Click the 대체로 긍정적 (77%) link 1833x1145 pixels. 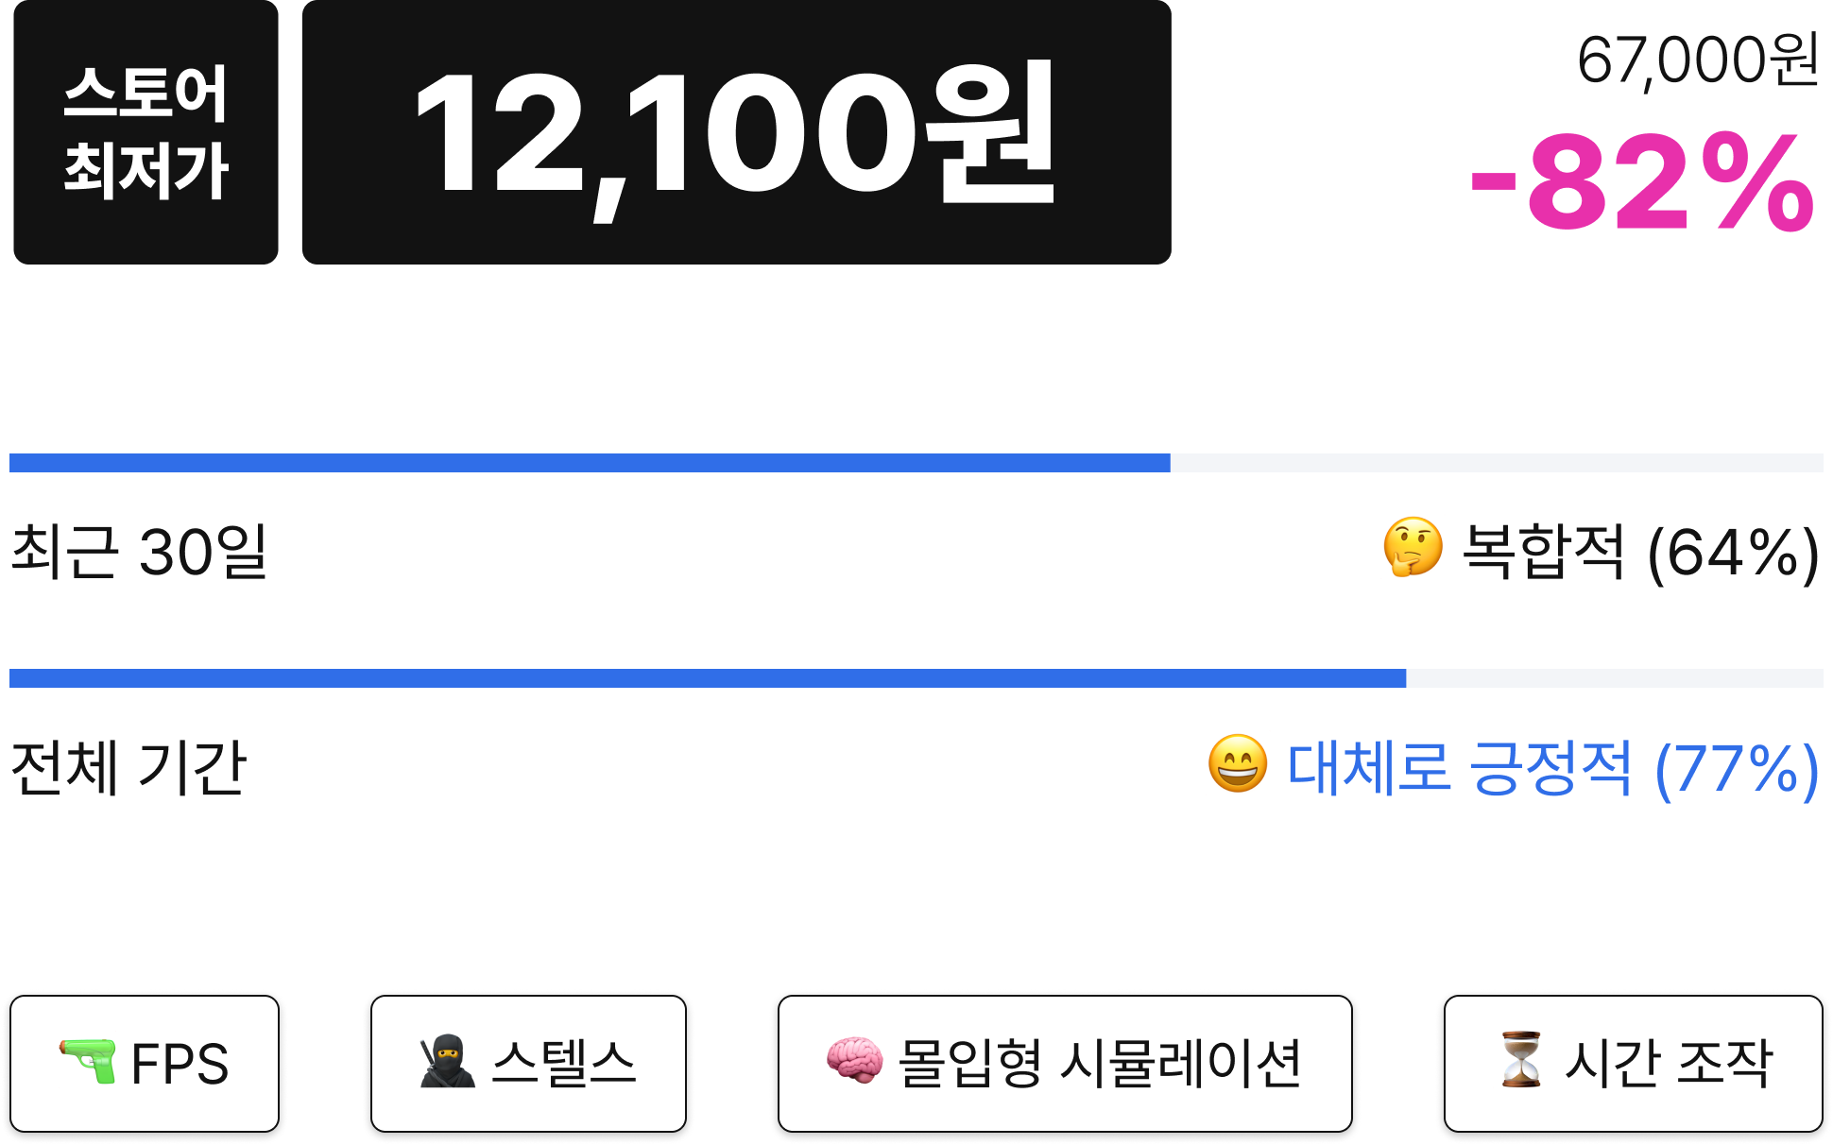pyautogui.click(x=1553, y=768)
